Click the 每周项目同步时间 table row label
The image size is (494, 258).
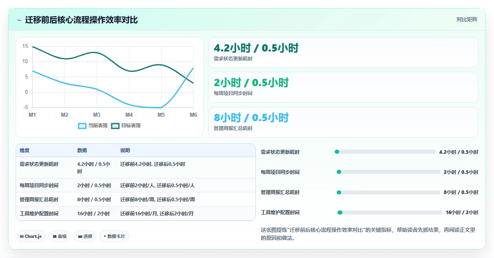click(x=39, y=186)
